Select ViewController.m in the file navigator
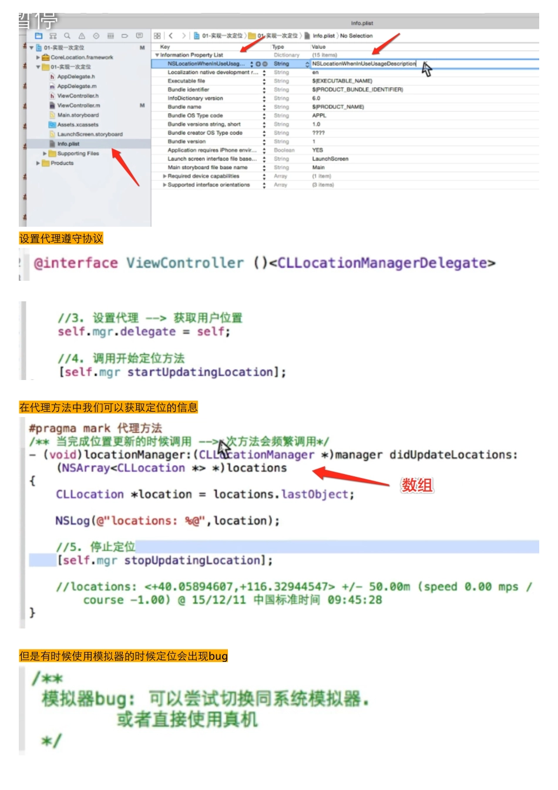 pyautogui.click(x=78, y=106)
